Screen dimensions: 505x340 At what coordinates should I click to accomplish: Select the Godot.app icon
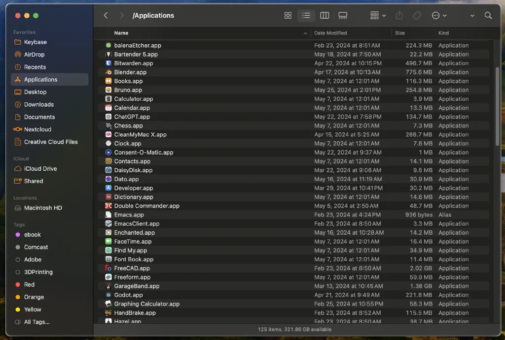(x=108, y=295)
